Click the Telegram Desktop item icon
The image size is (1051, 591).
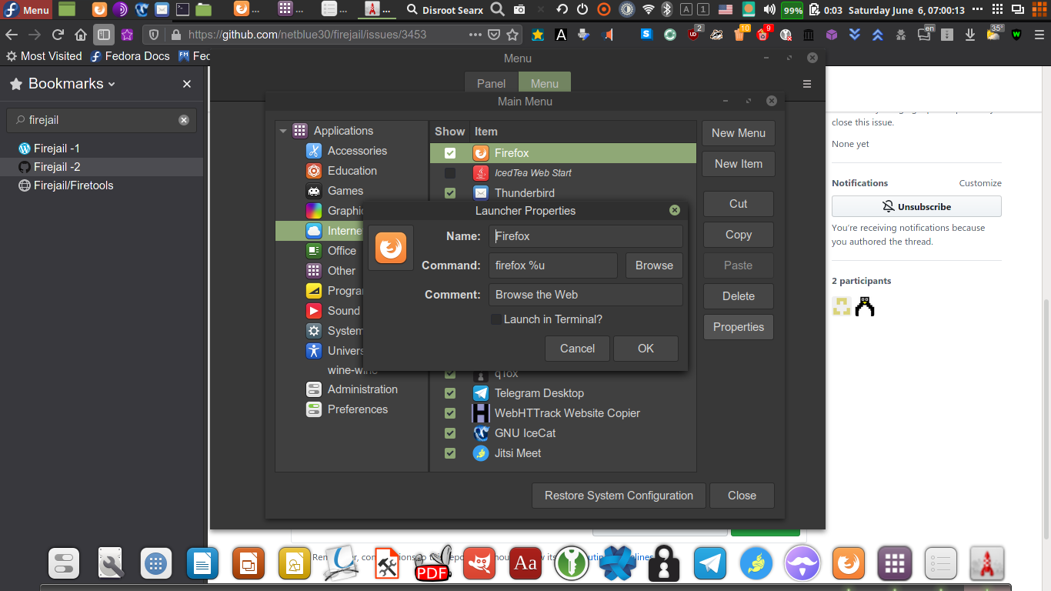click(481, 393)
